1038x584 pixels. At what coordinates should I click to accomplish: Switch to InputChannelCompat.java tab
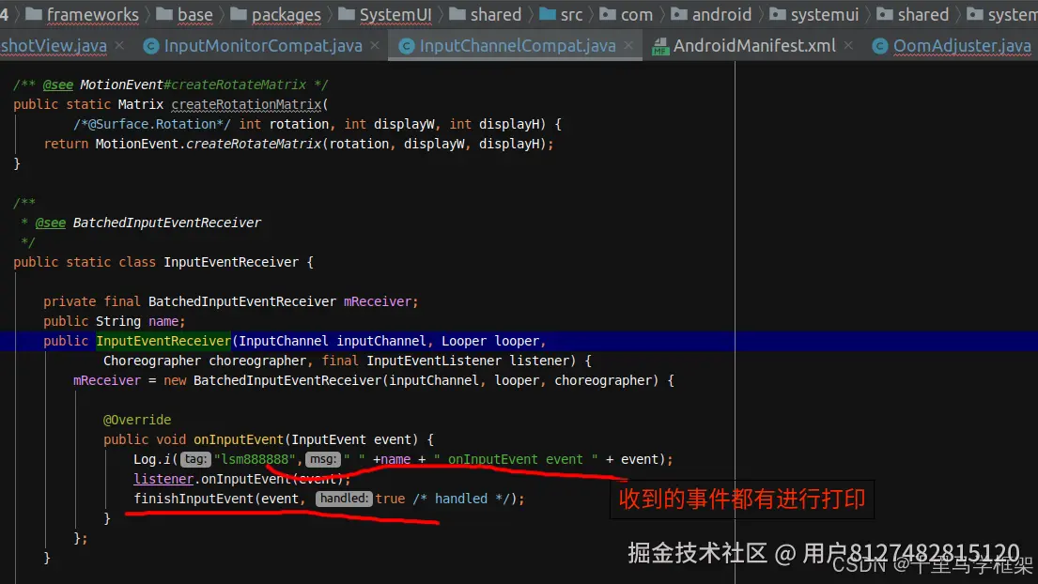click(517, 46)
